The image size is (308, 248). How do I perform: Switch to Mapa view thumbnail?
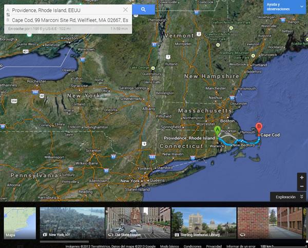20,223
